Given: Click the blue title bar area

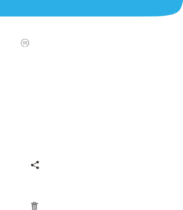Looking at the screenshot, I should [x=91, y=8].
